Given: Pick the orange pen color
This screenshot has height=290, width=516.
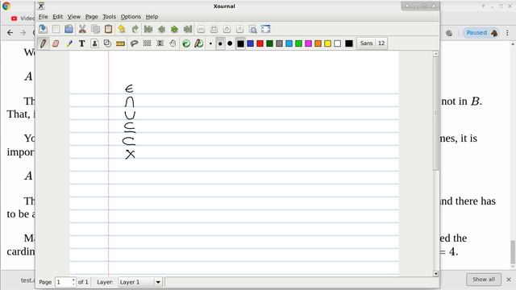Looking at the screenshot, I should pyautogui.click(x=318, y=43).
